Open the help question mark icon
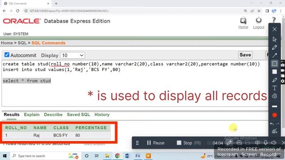This screenshot has height=160, width=285. 274,20
